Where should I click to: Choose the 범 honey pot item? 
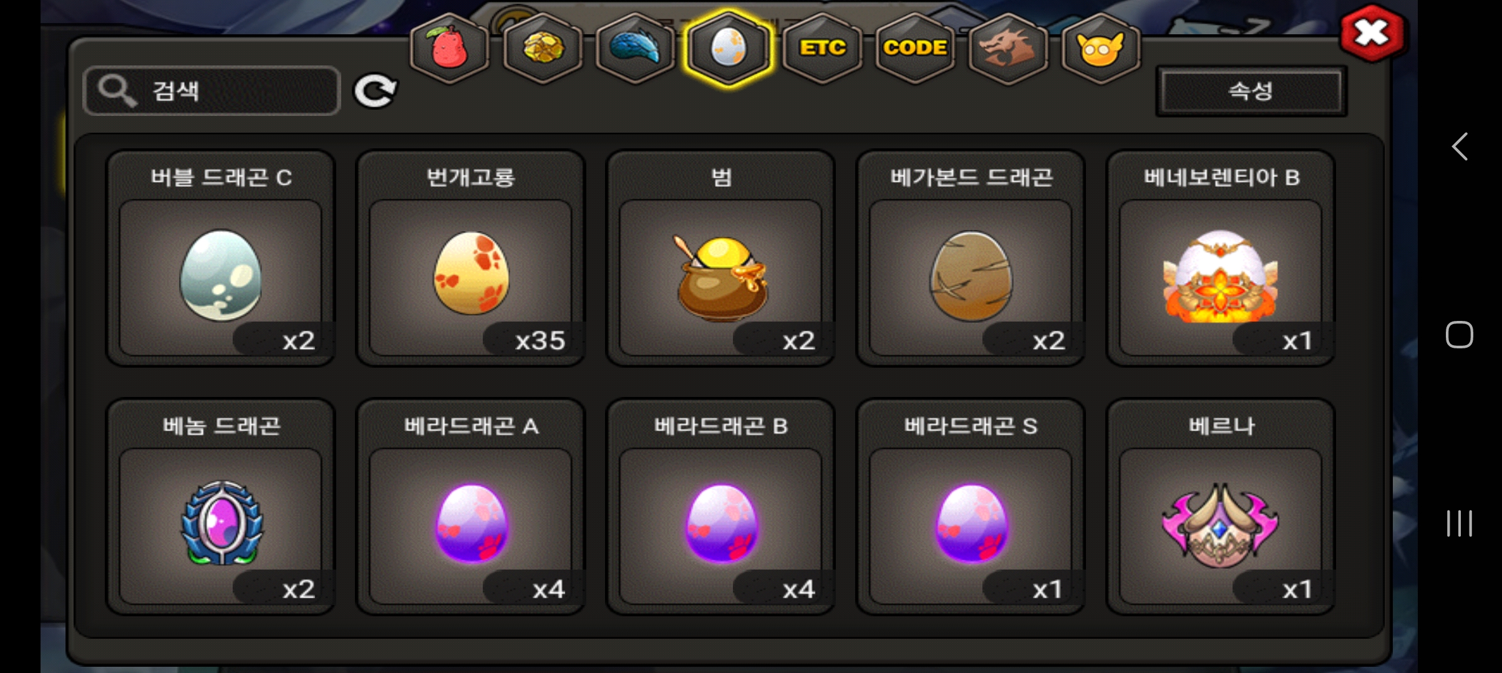coord(720,259)
